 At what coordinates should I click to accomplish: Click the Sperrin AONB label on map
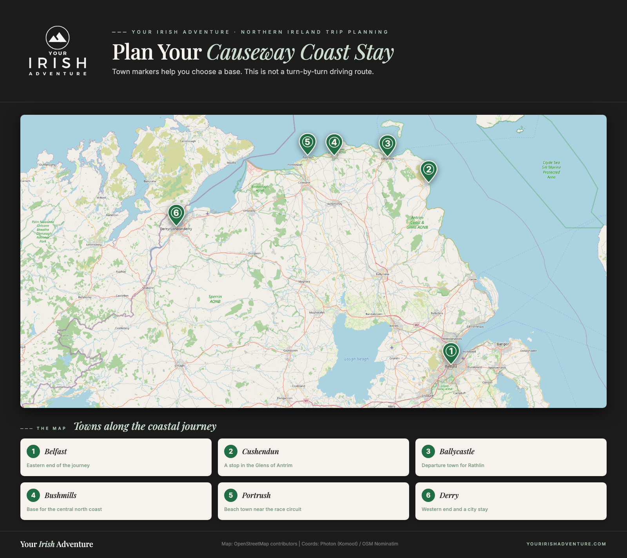tap(215, 299)
